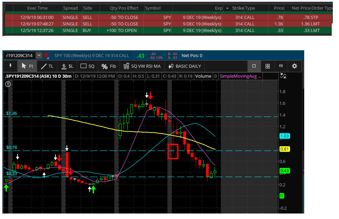This screenshot has height=219, width=339.
Task: Click the C: 0.43 close readout
Action: (x=170, y=76)
